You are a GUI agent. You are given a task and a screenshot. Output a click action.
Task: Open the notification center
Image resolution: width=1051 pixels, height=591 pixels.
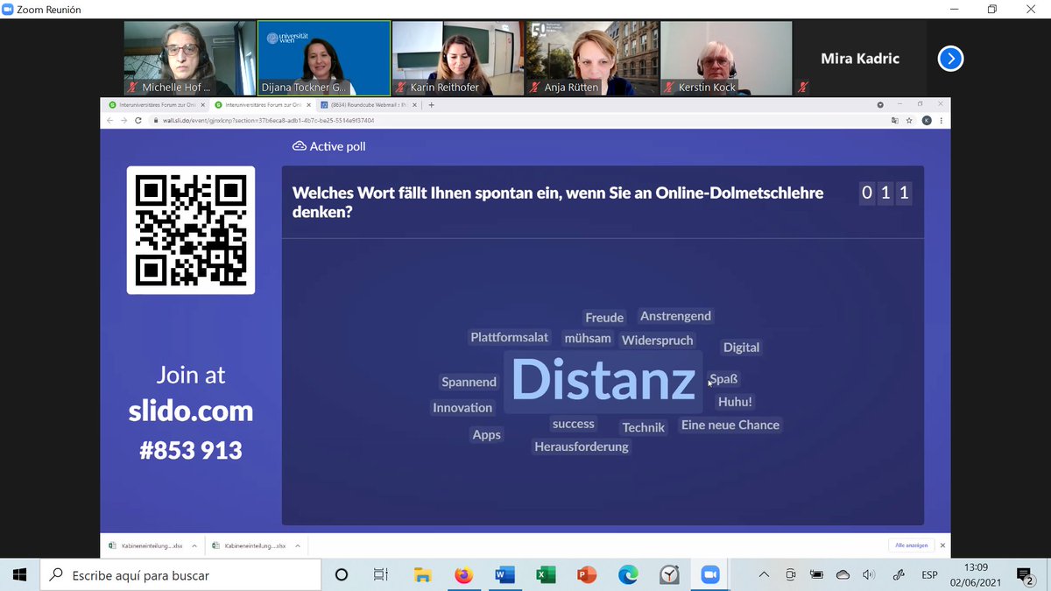[1025, 575]
